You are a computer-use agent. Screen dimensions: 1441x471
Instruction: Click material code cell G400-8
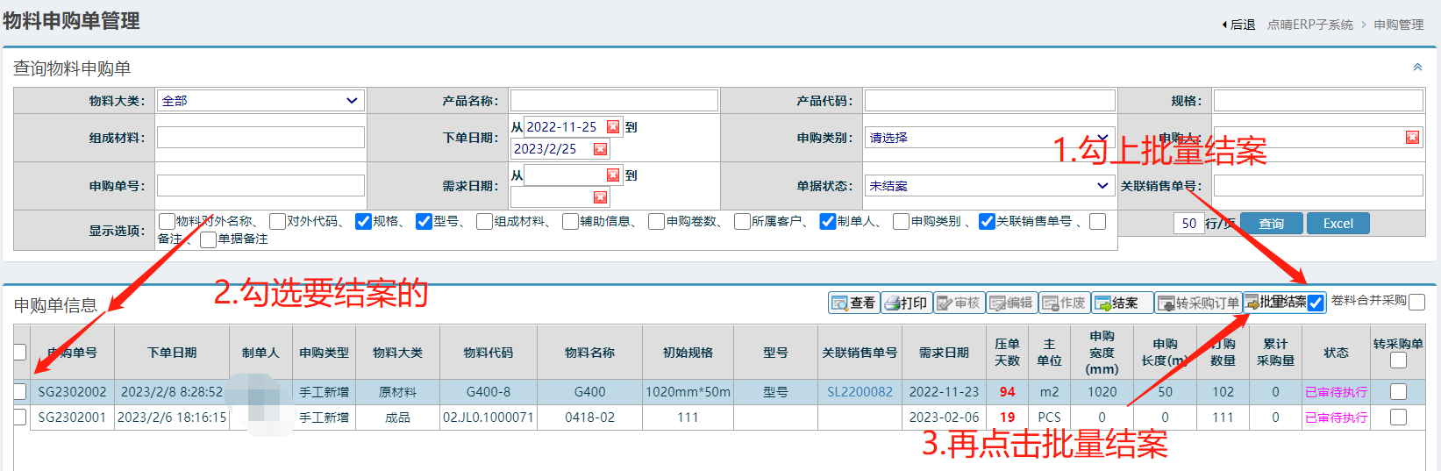pos(489,392)
